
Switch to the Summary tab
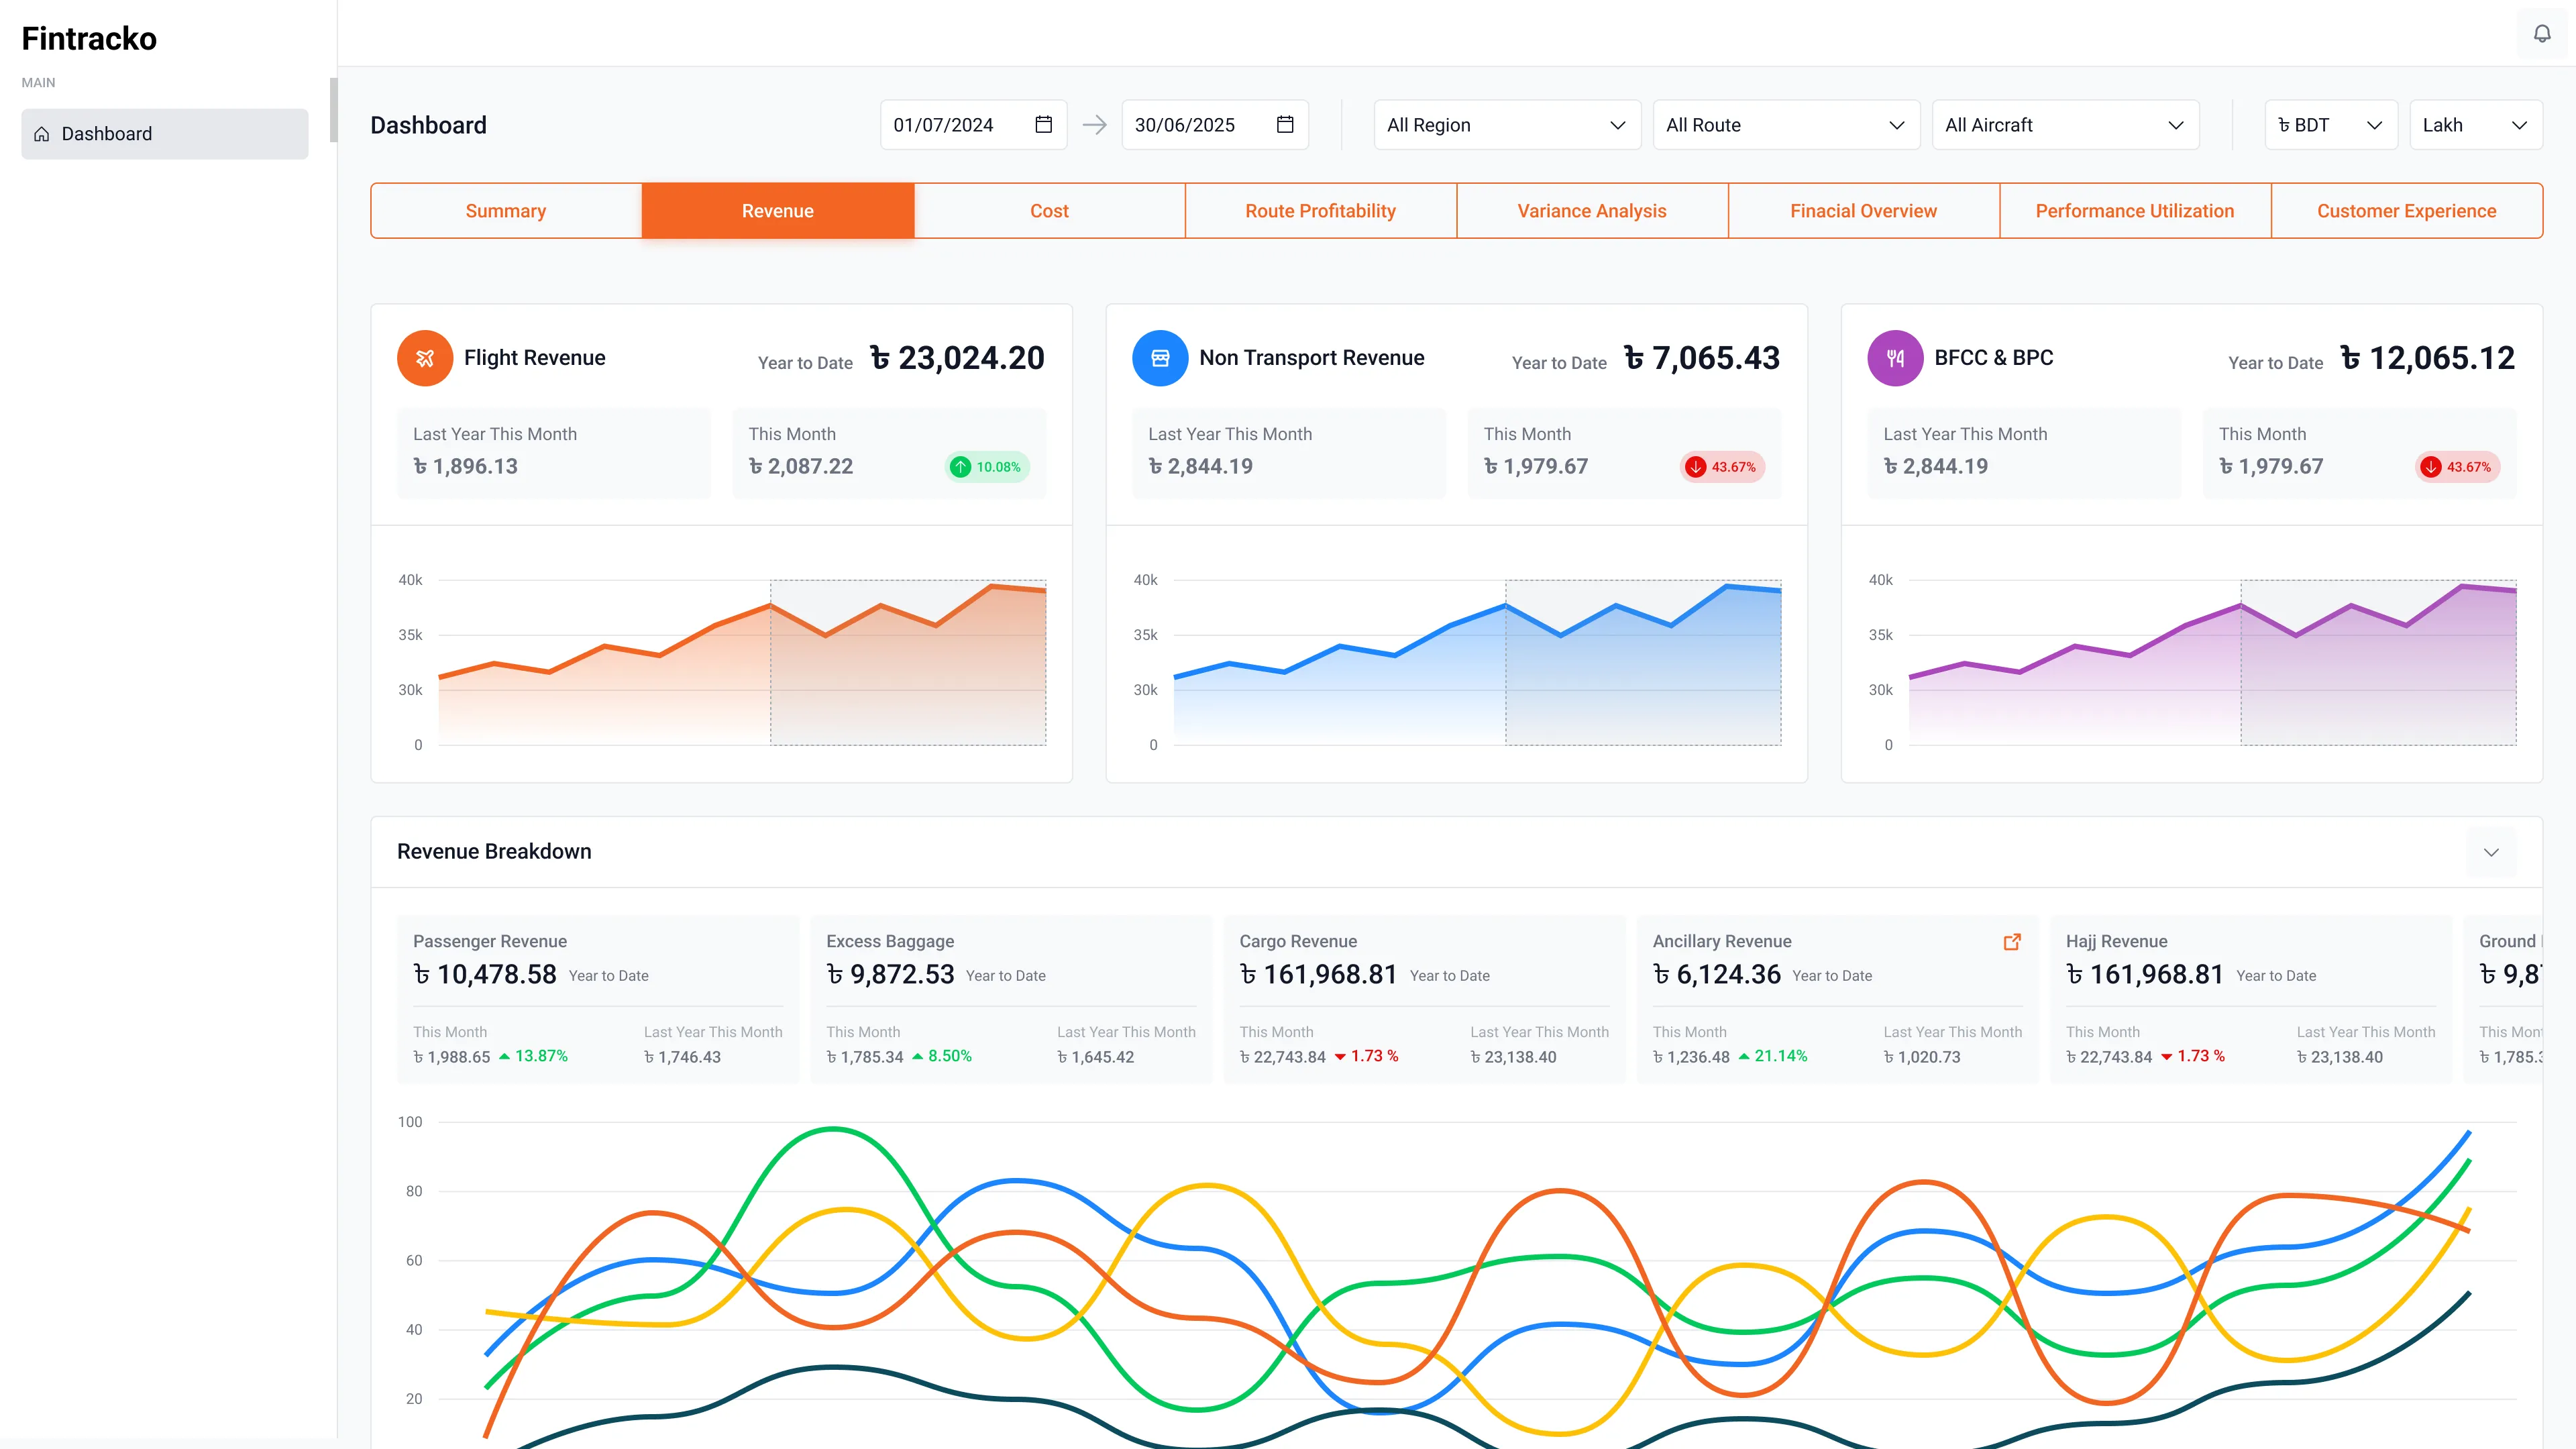tap(506, 211)
